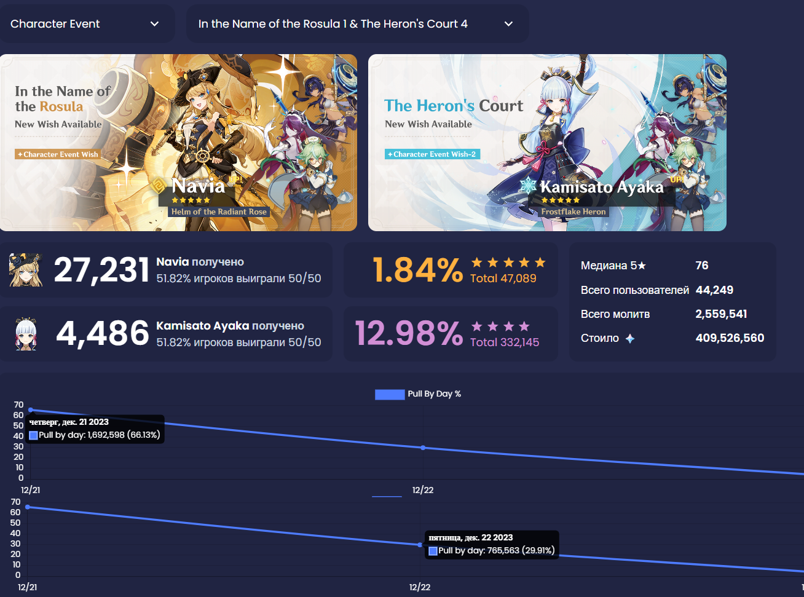This screenshot has width=804, height=597.
Task: Click the Total 47,089 five-star label
Action: coord(503,279)
